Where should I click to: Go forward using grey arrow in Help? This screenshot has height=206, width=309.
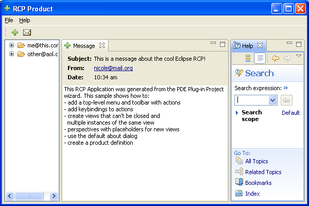[x=287, y=58]
